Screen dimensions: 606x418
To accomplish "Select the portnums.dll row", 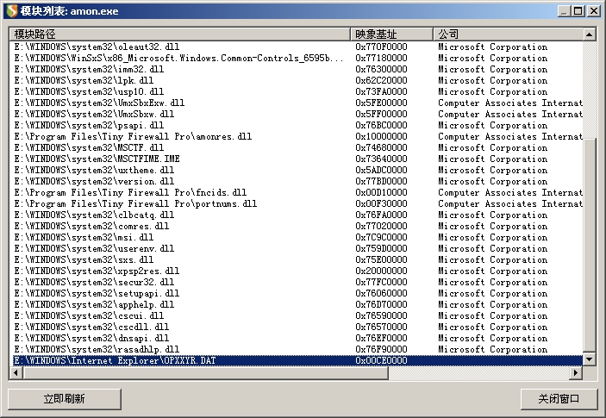I will 297,203.
